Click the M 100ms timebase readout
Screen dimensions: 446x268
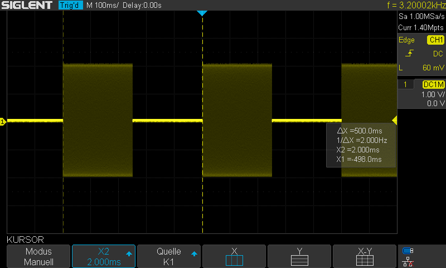103,5
